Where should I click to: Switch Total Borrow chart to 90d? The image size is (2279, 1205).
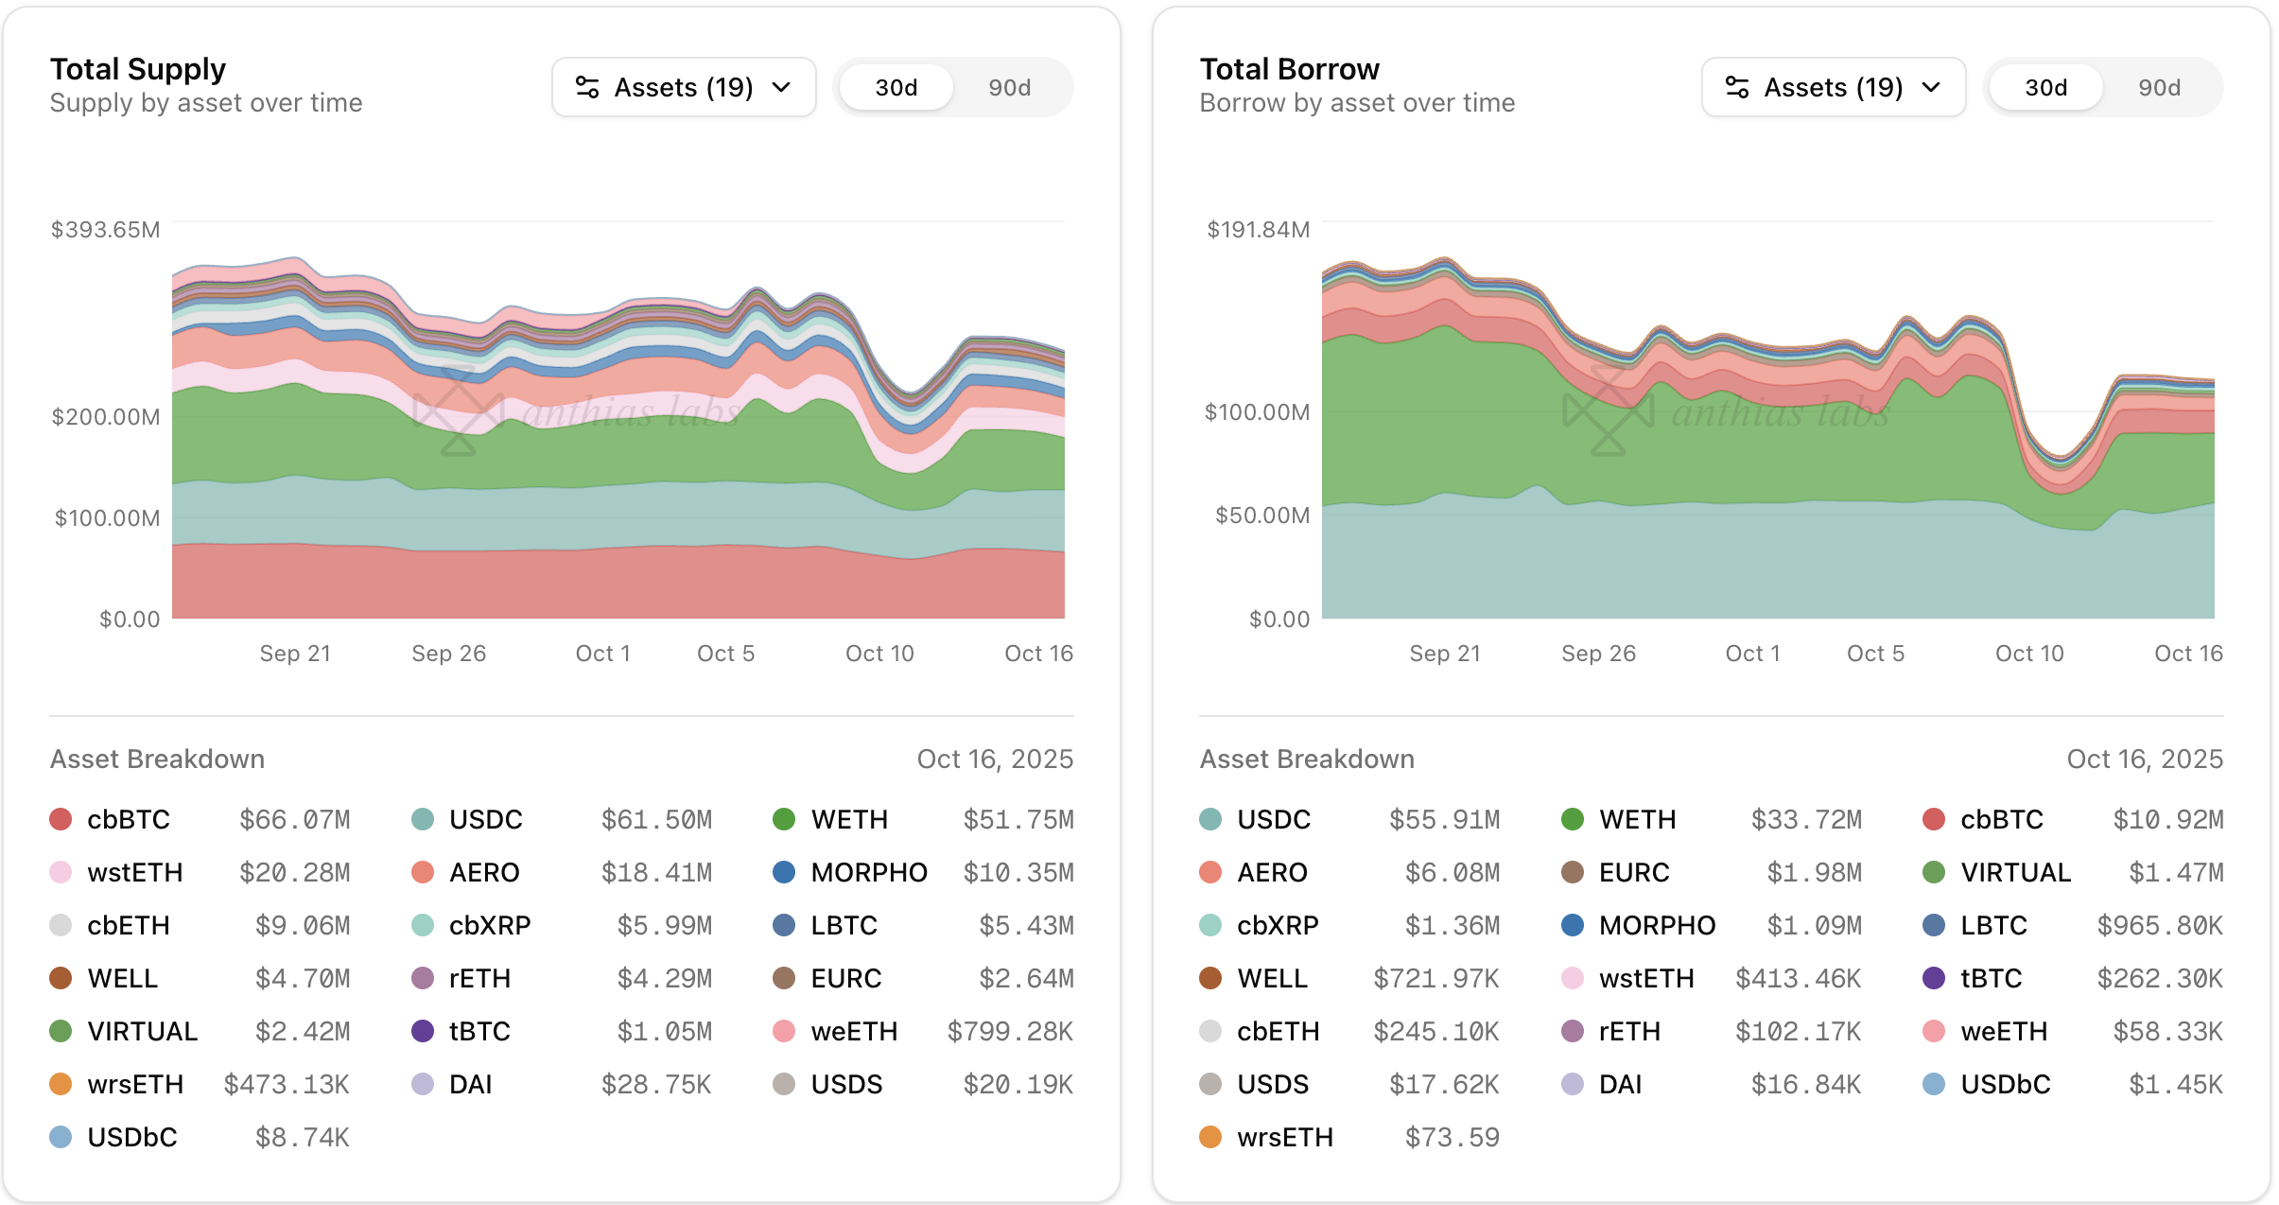tap(2159, 88)
